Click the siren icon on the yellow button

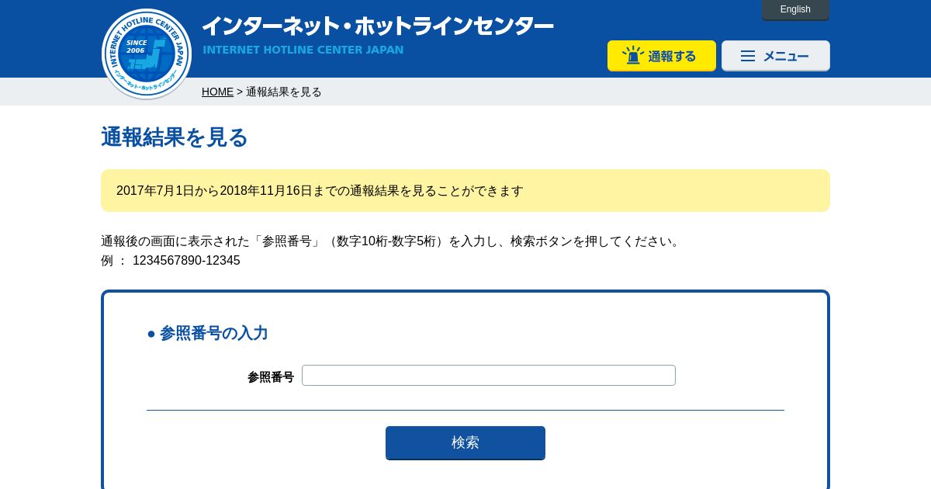coord(633,55)
